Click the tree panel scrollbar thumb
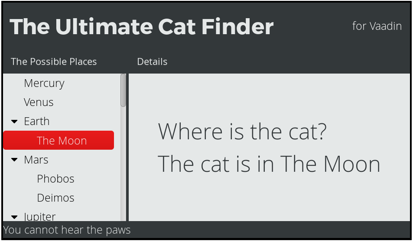The height and width of the screenshot is (241, 413). (123, 90)
